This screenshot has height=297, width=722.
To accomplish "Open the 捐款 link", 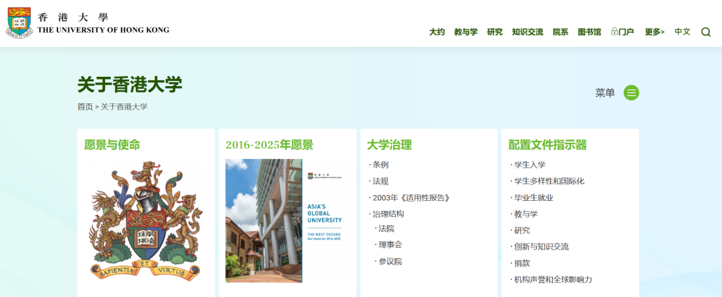I will (521, 264).
